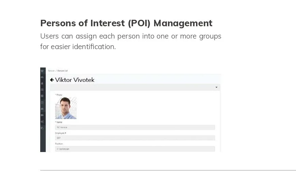Open the camera icon just below sidebar logo
Image resolution: width=296 pixels, height=181 pixels.
point(42,77)
